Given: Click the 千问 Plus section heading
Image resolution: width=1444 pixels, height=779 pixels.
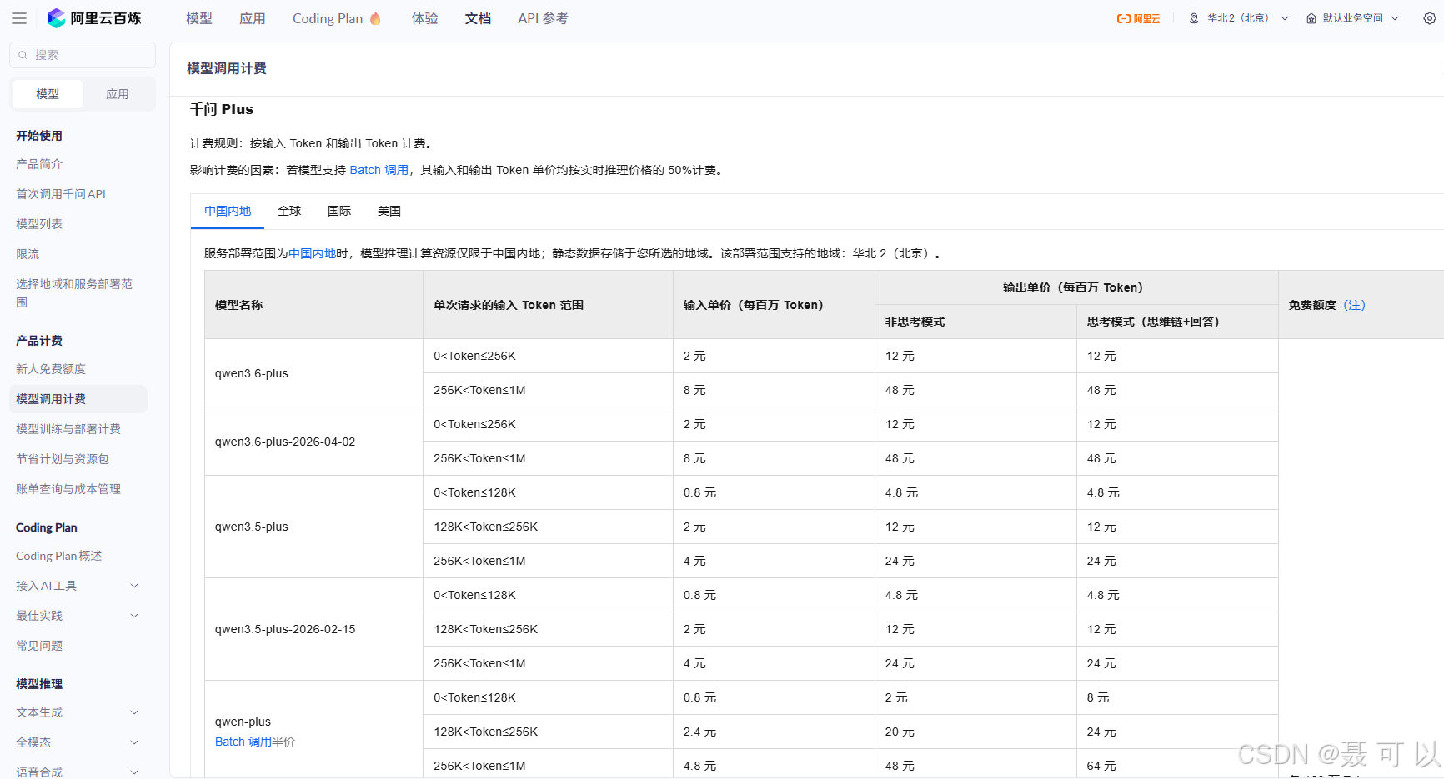Looking at the screenshot, I should [222, 109].
